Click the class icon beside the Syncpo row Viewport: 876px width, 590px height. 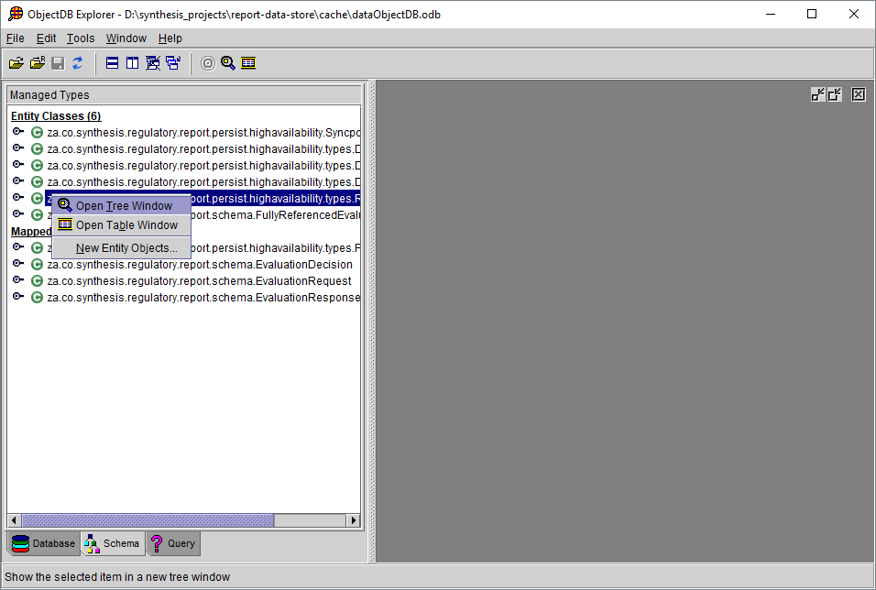tap(37, 133)
